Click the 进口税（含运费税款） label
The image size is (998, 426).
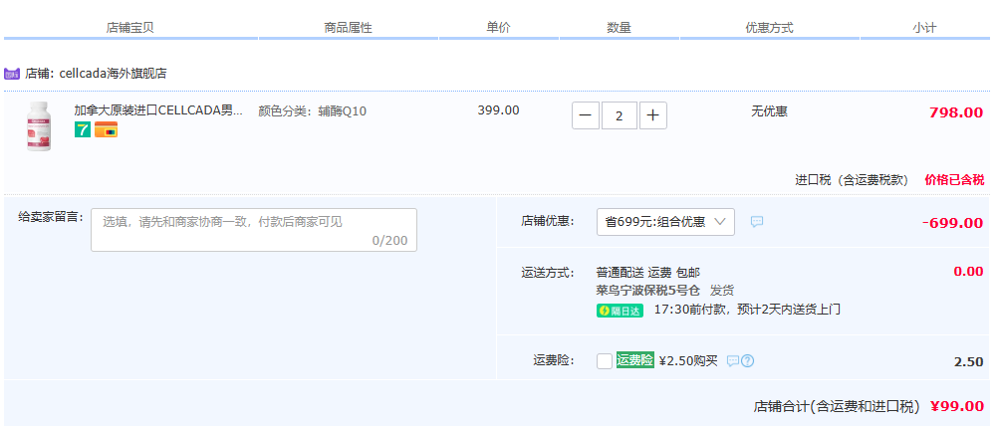(x=852, y=180)
